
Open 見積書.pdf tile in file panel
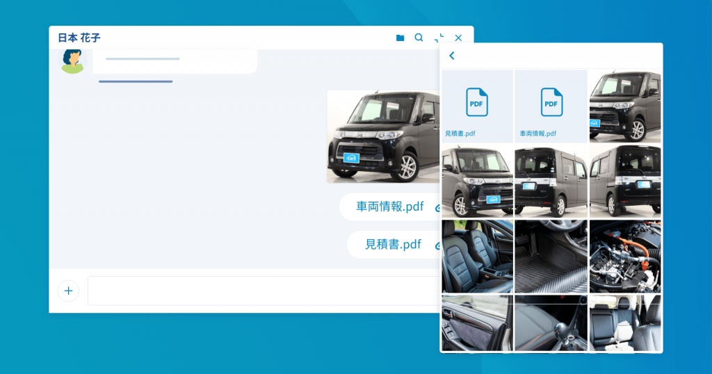477,106
